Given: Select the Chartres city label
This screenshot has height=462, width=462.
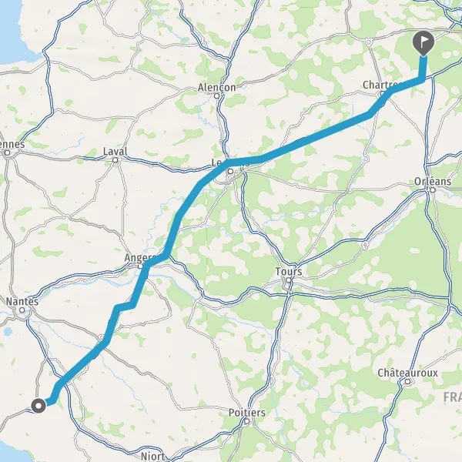Looking at the screenshot, I should tap(380, 85).
